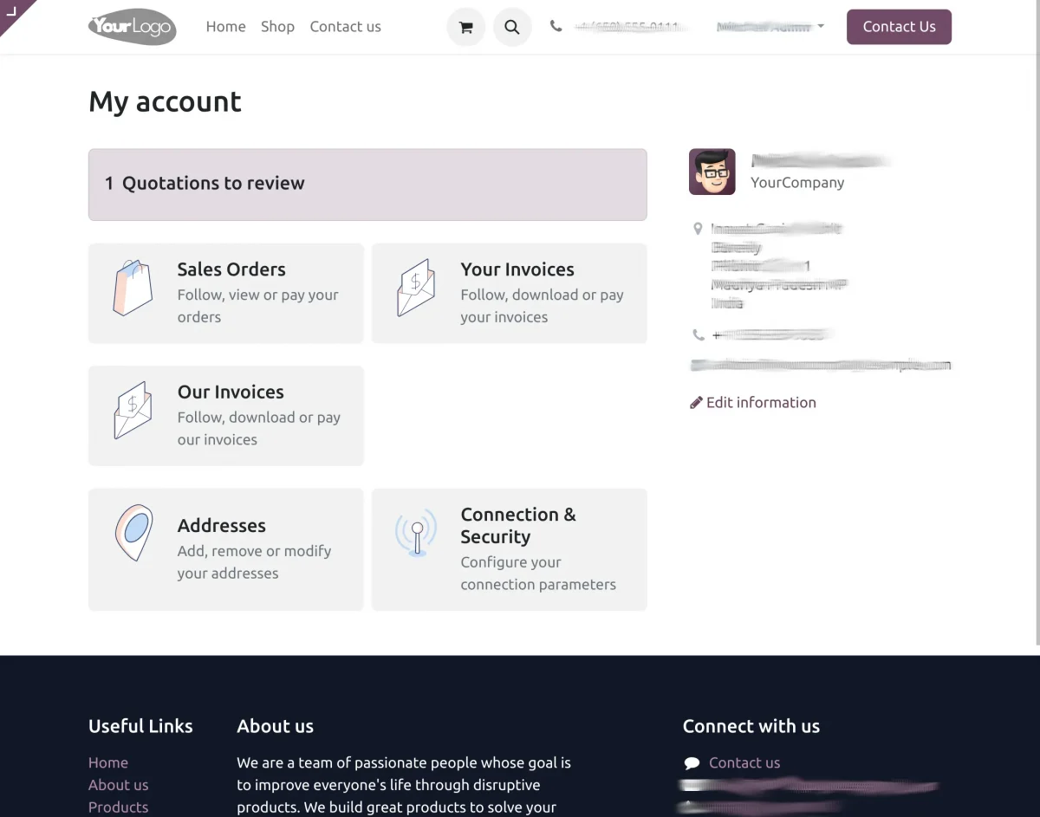
Task: Open the shopping cart icon
Action: 465,27
